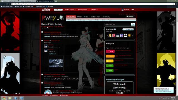Open the And One More Thing badge link
The height and width of the screenshot is (100, 178).
[x=66, y=91]
